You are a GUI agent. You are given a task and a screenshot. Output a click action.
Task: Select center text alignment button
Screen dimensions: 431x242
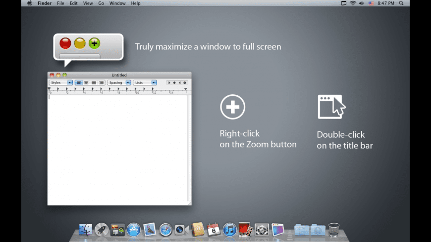[x=86, y=82]
